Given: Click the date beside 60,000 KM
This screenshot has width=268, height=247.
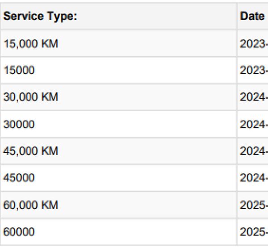Looking at the screenshot, I should pos(254,205).
